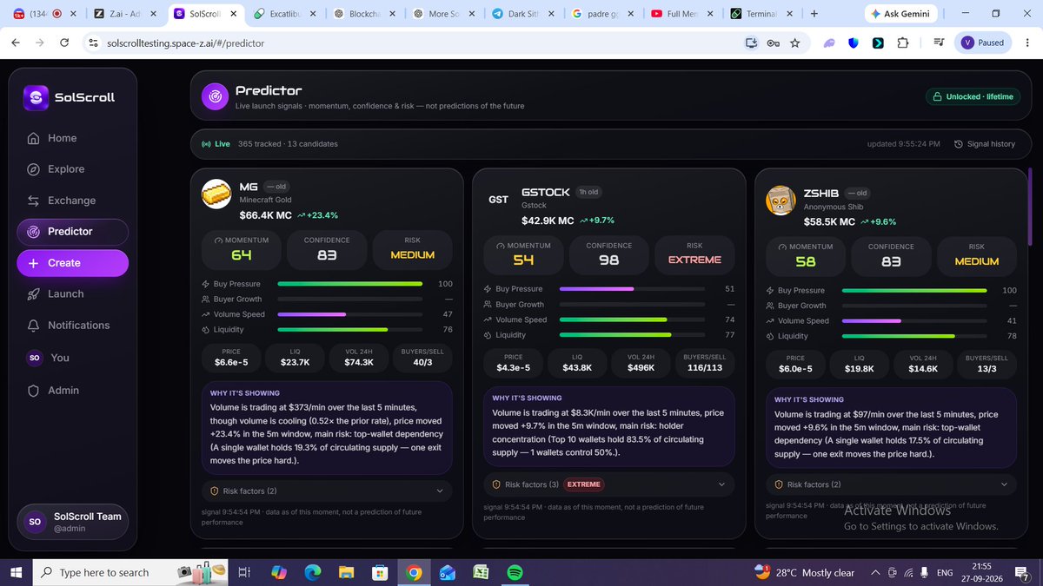Click the SolScroll logo icon

click(36, 98)
